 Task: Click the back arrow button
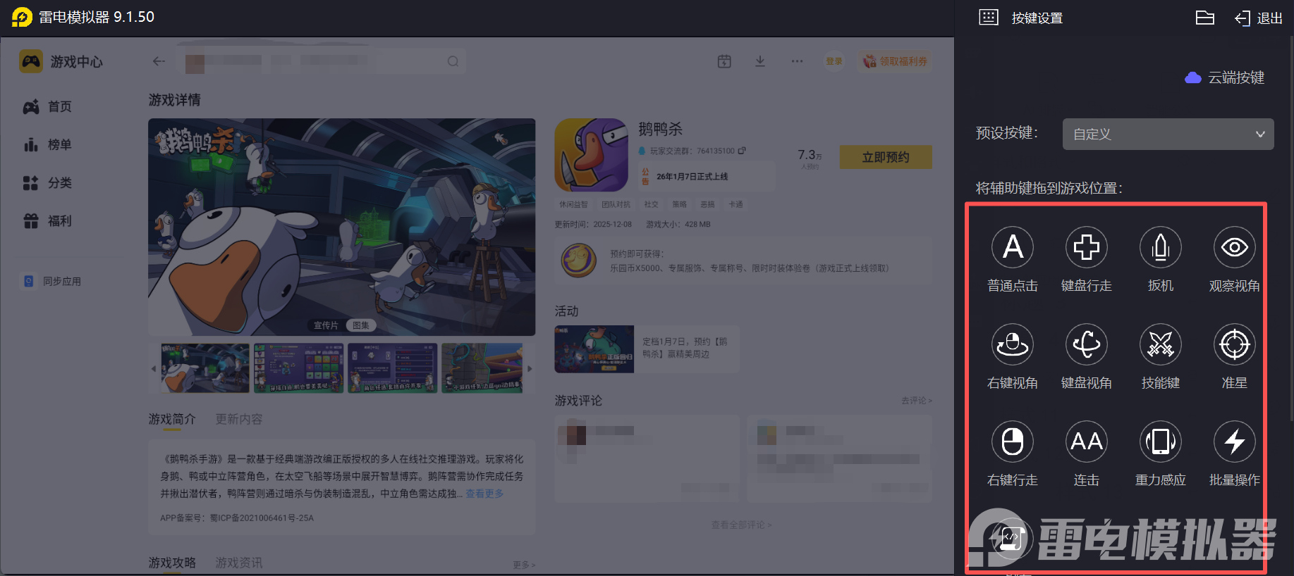pyautogui.click(x=159, y=61)
